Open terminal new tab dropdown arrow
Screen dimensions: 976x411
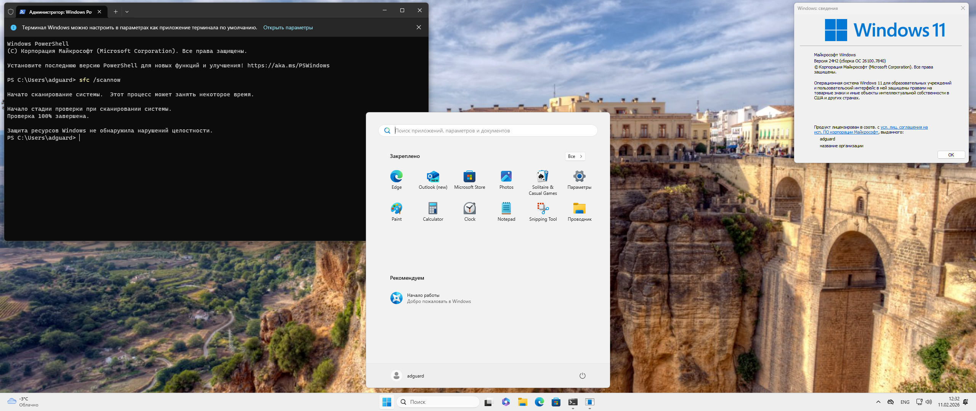127,12
